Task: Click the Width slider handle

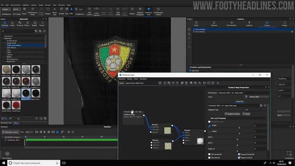Action: 239,128
